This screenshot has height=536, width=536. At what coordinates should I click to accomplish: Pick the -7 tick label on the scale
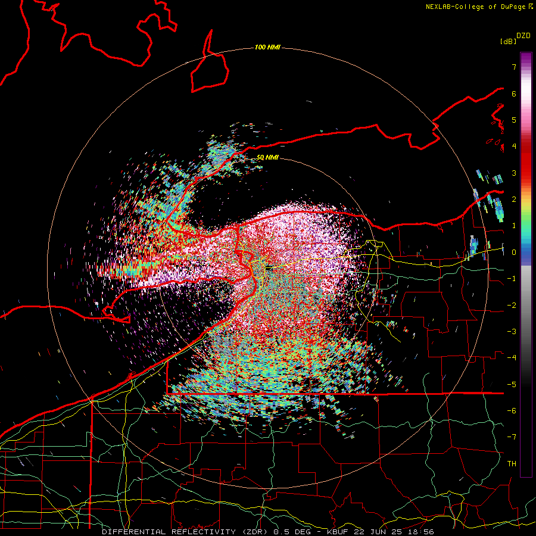(512, 437)
